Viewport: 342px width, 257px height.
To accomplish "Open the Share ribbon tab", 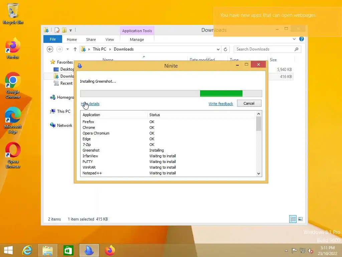I will [x=91, y=39].
